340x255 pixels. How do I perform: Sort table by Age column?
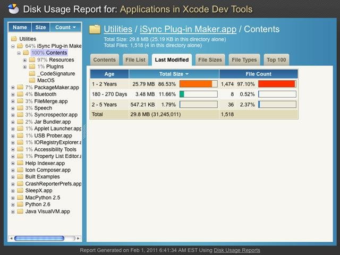point(109,74)
